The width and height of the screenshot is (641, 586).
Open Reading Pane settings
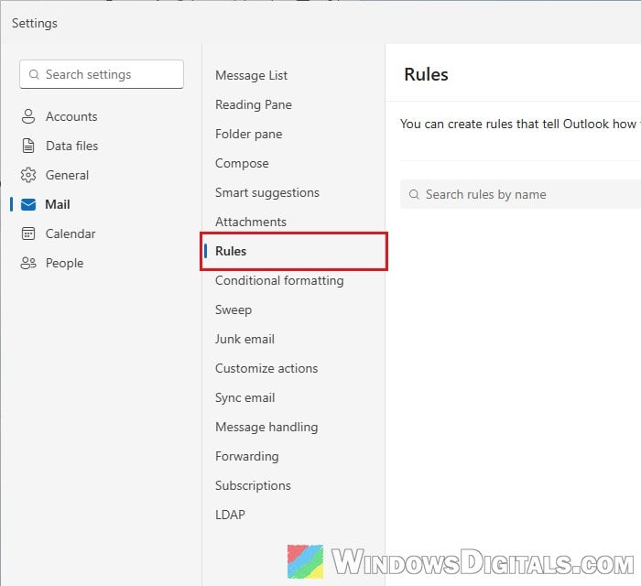(x=254, y=104)
